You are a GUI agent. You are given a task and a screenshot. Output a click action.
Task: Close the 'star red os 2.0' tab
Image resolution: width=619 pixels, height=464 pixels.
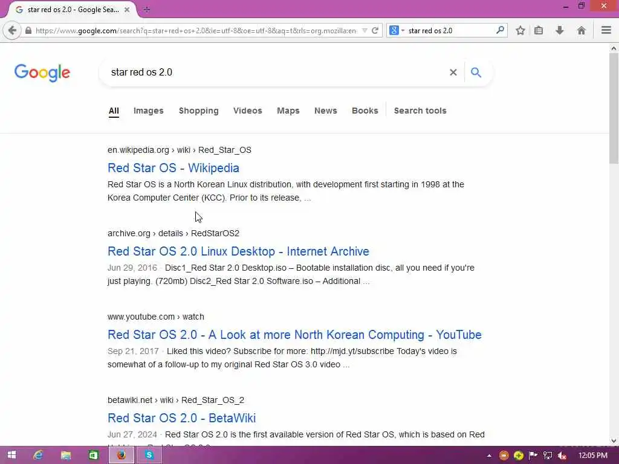[127, 10]
